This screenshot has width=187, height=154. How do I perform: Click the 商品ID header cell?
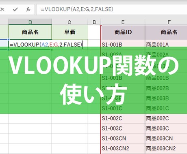123,32
